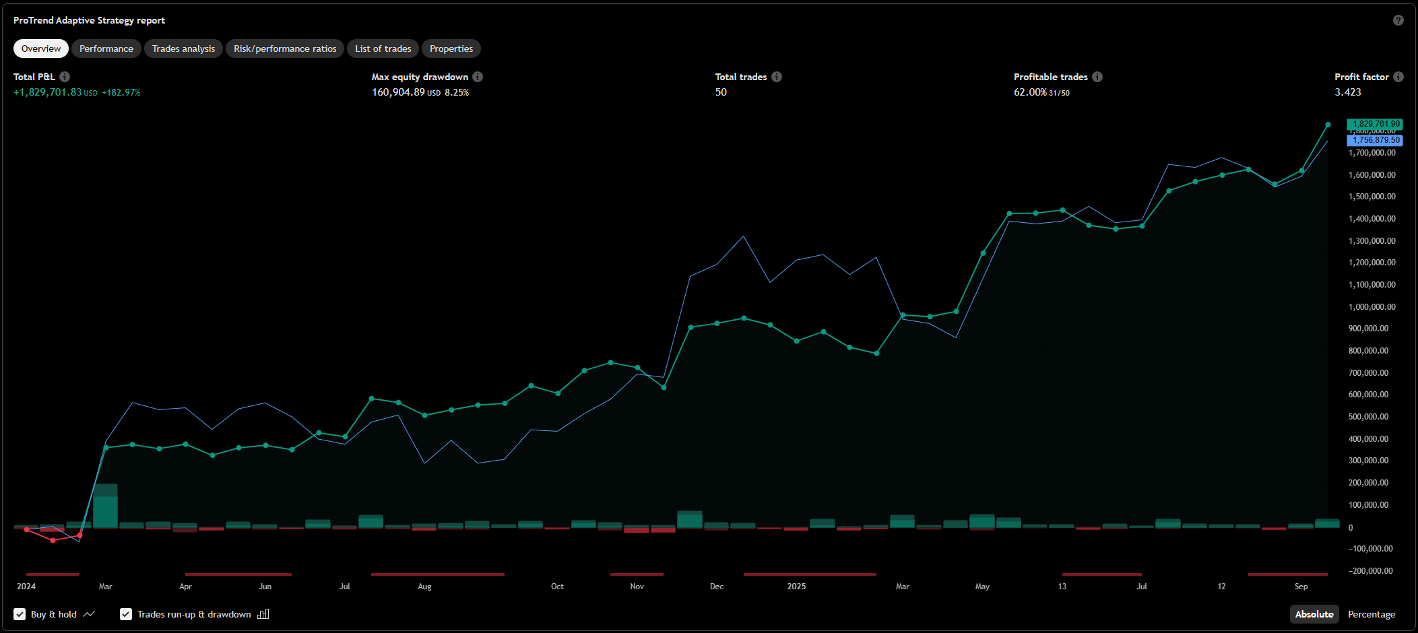Switch to the Properties tab
The image size is (1418, 633).
[451, 48]
